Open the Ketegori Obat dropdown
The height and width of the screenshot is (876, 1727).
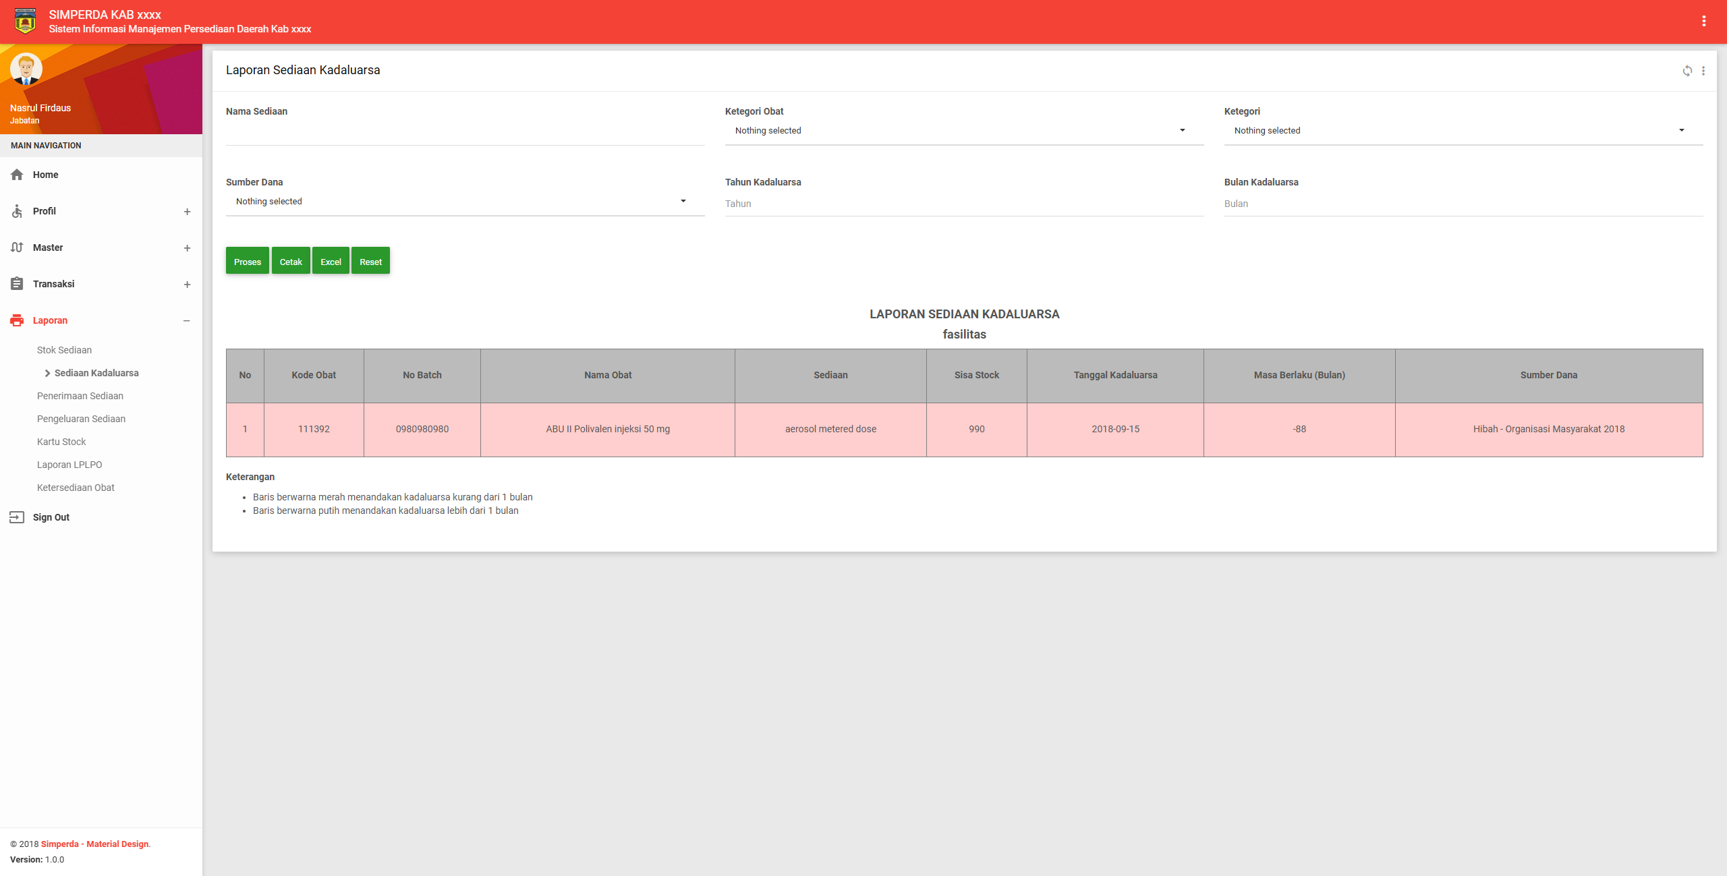coord(963,130)
